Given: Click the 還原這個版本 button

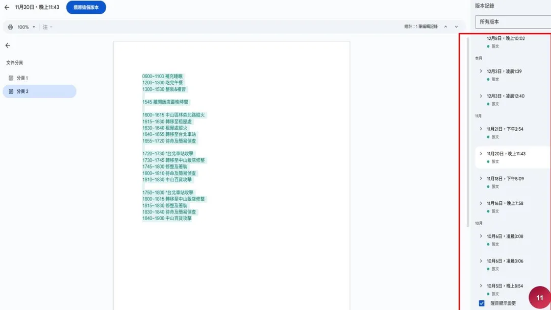Looking at the screenshot, I should (x=86, y=7).
